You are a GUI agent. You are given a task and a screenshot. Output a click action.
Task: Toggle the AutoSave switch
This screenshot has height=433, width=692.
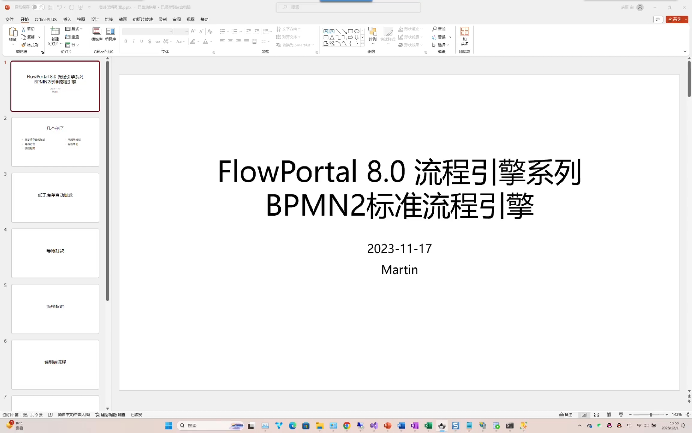click(x=38, y=7)
